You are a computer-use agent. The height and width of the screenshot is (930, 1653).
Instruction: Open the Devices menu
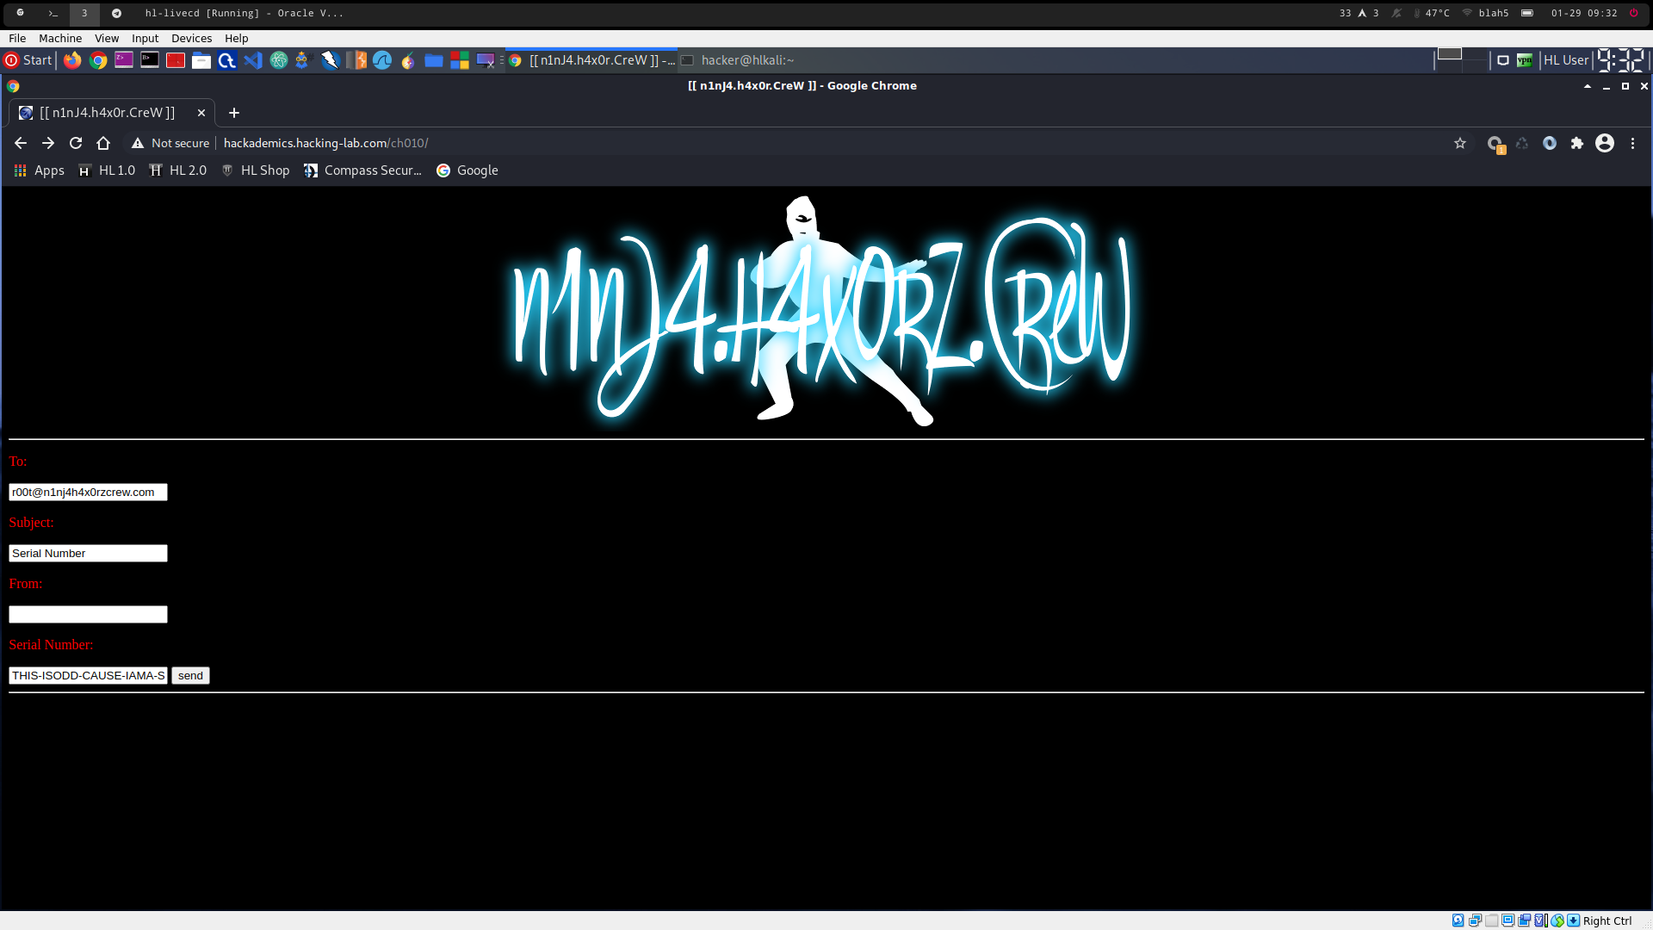[191, 38]
